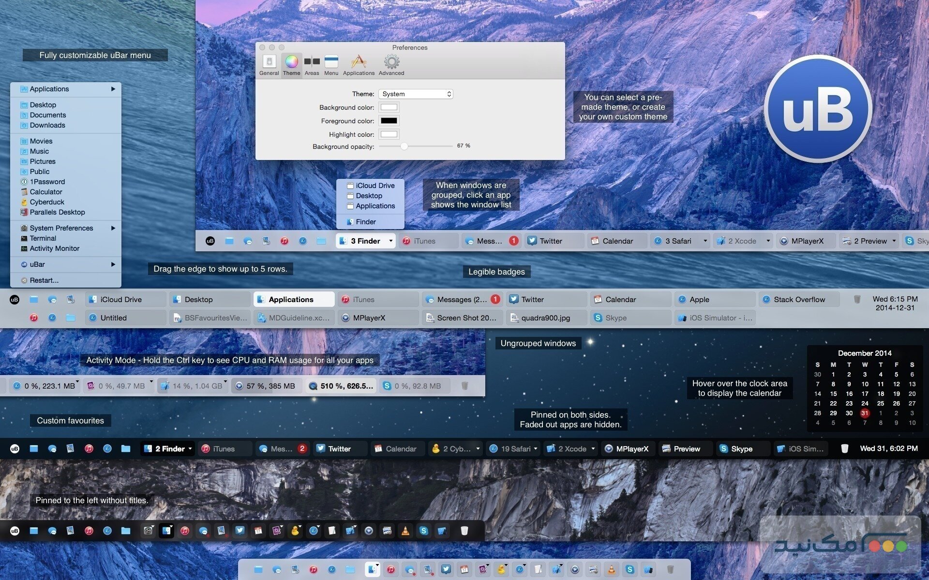Expand the 3 Finder window list arrow
Screen dimensions: 929x580
click(x=390, y=241)
